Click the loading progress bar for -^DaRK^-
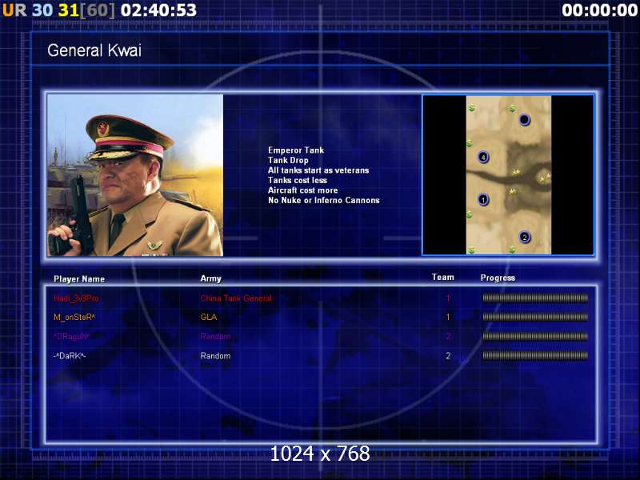Screen dimensions: 640x480 click(535, 355)
